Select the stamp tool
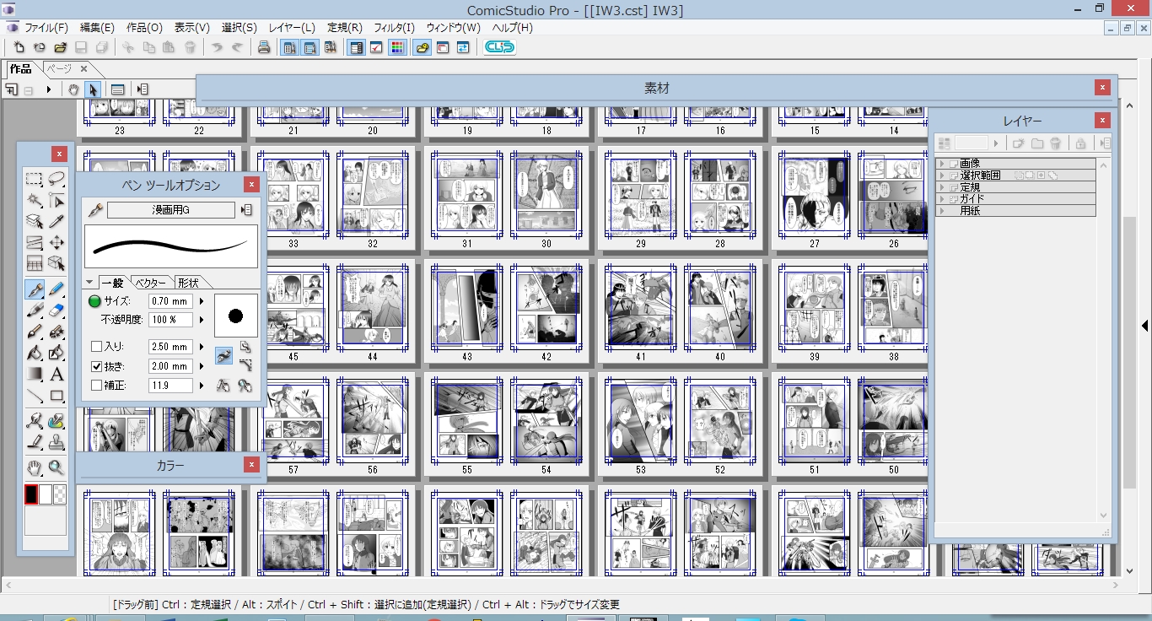 point(57,441)
